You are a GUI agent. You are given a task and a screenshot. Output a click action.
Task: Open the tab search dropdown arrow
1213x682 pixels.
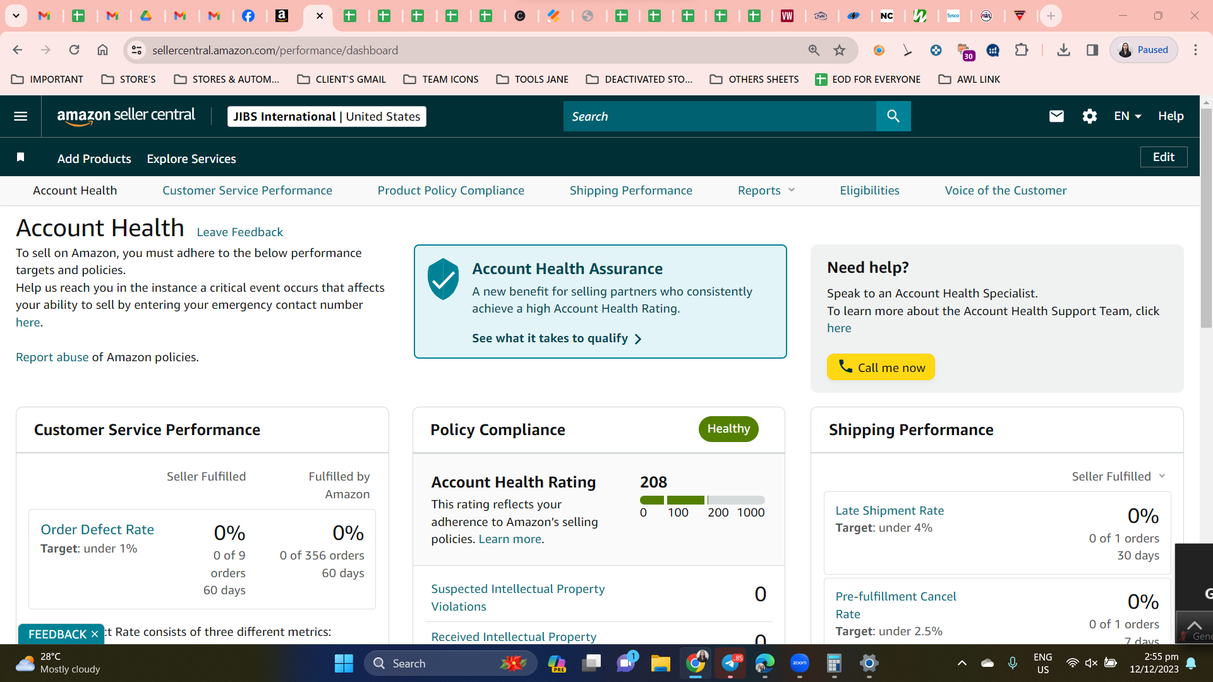[x=16, y=16]
